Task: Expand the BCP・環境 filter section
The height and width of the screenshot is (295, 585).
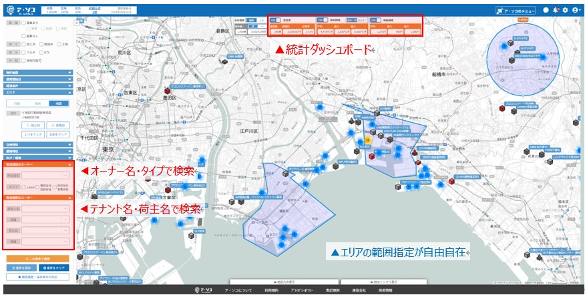Action: pos(38,158)
